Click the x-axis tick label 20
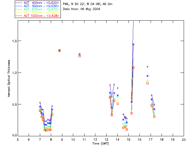The height and width of the screenshot is (151, 189). click(184, 139)
